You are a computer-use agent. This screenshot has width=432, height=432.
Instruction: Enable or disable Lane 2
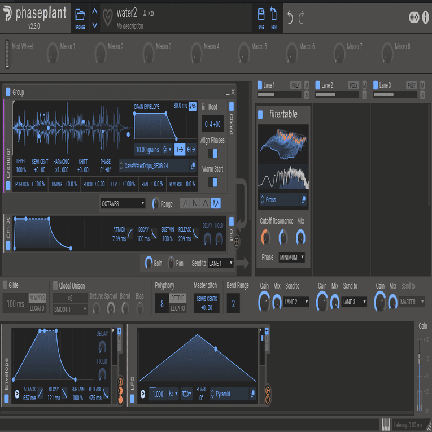[317, 85]
